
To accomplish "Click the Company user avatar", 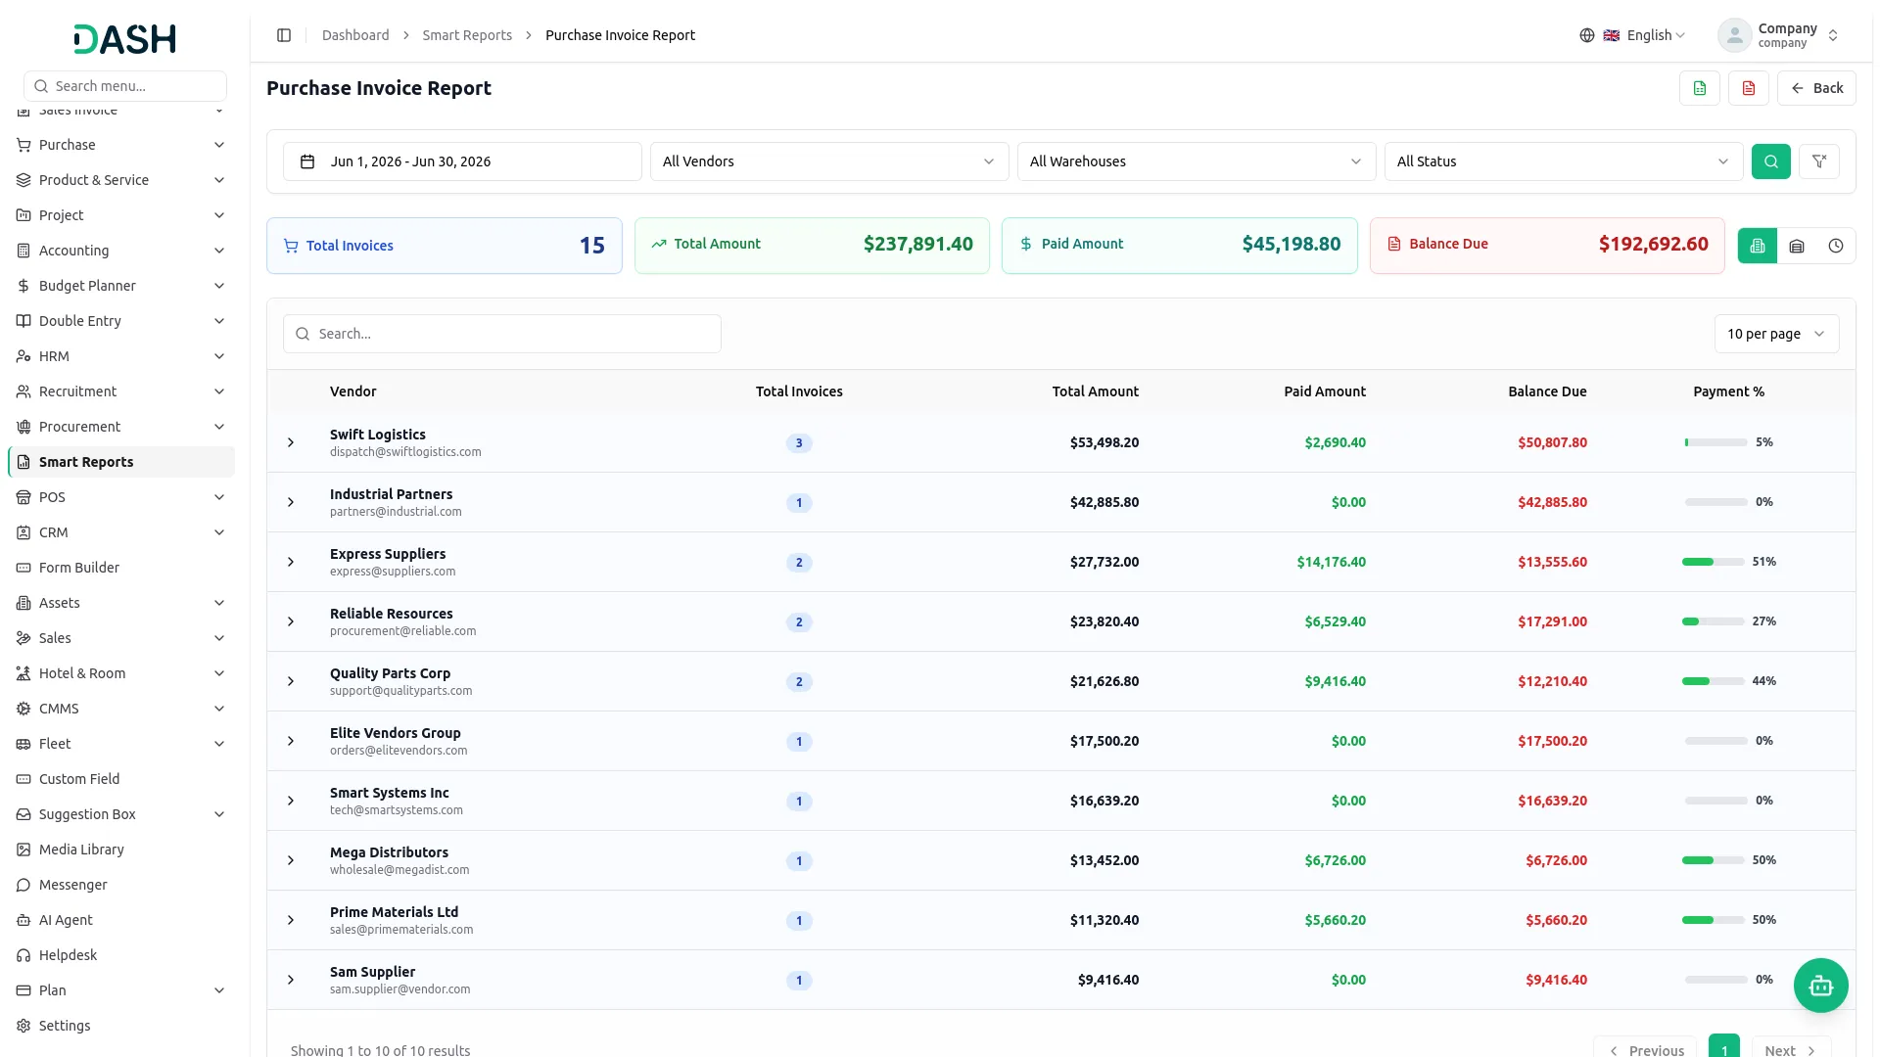I will (x=1735, y=35).
